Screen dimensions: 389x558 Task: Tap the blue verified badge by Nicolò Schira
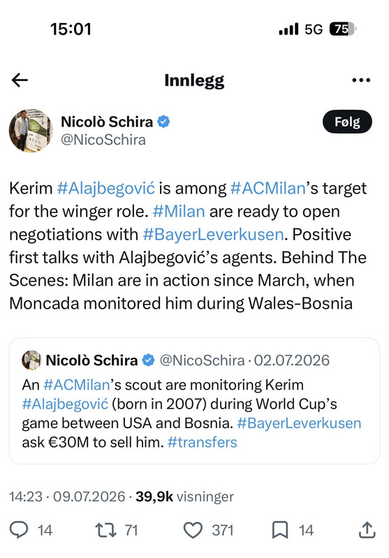[x=163, y=122]
